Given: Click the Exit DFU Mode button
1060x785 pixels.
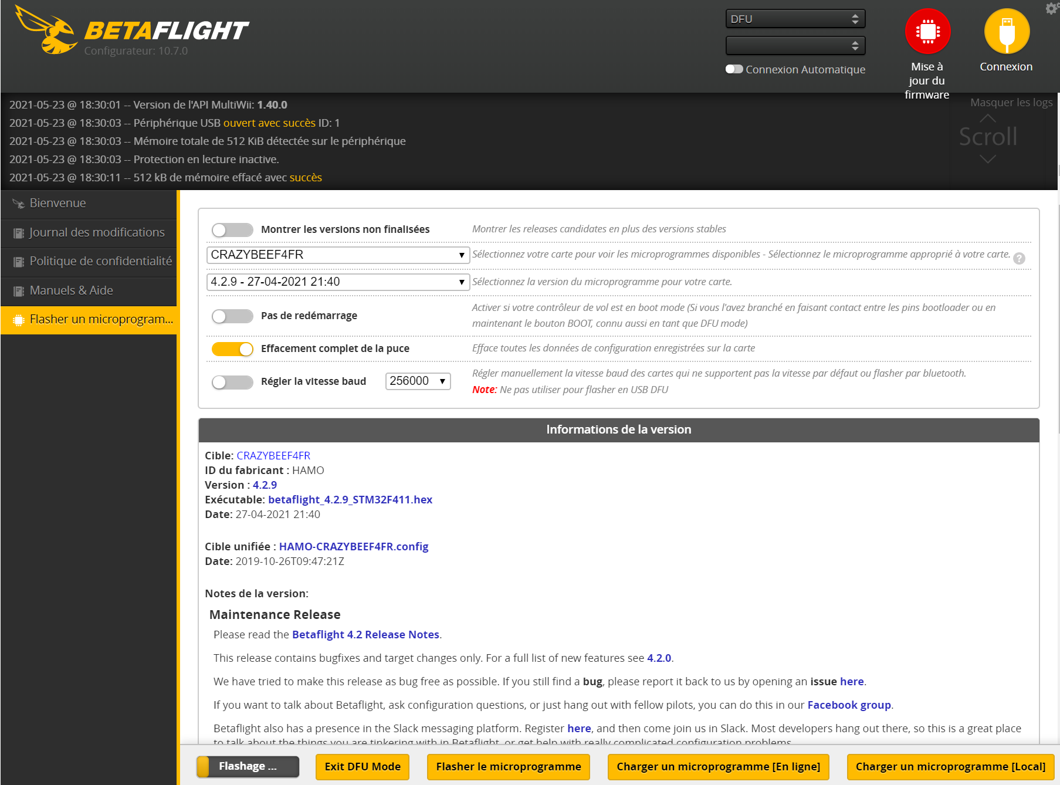Looking at the screenshot, I should 362,767.
